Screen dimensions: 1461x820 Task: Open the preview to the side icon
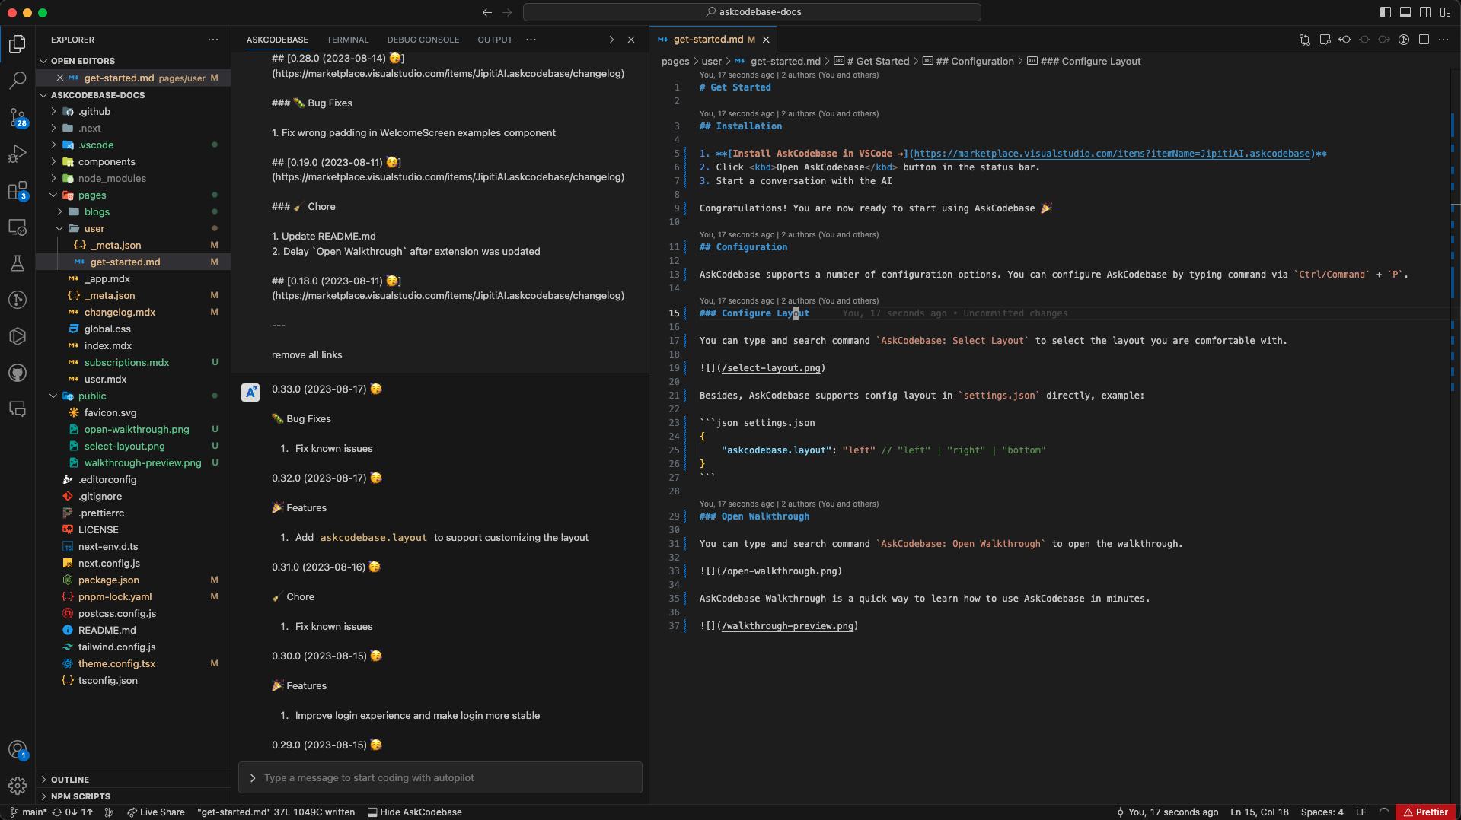[x=1325, y=40]
